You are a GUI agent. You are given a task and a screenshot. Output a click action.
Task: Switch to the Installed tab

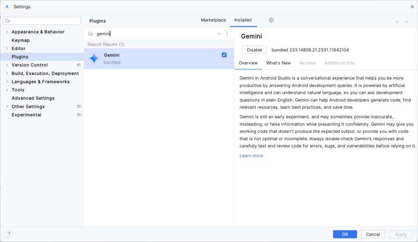pos(243,20)
